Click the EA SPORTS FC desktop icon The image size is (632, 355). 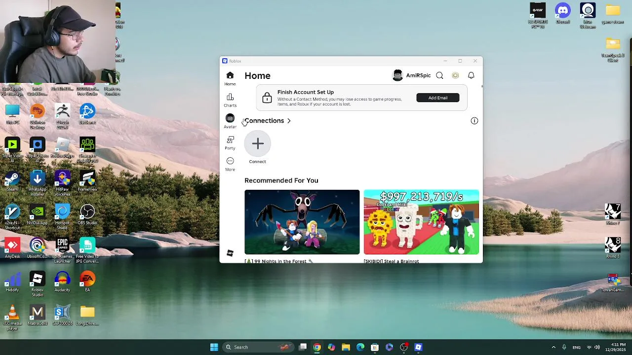point(538,16)
